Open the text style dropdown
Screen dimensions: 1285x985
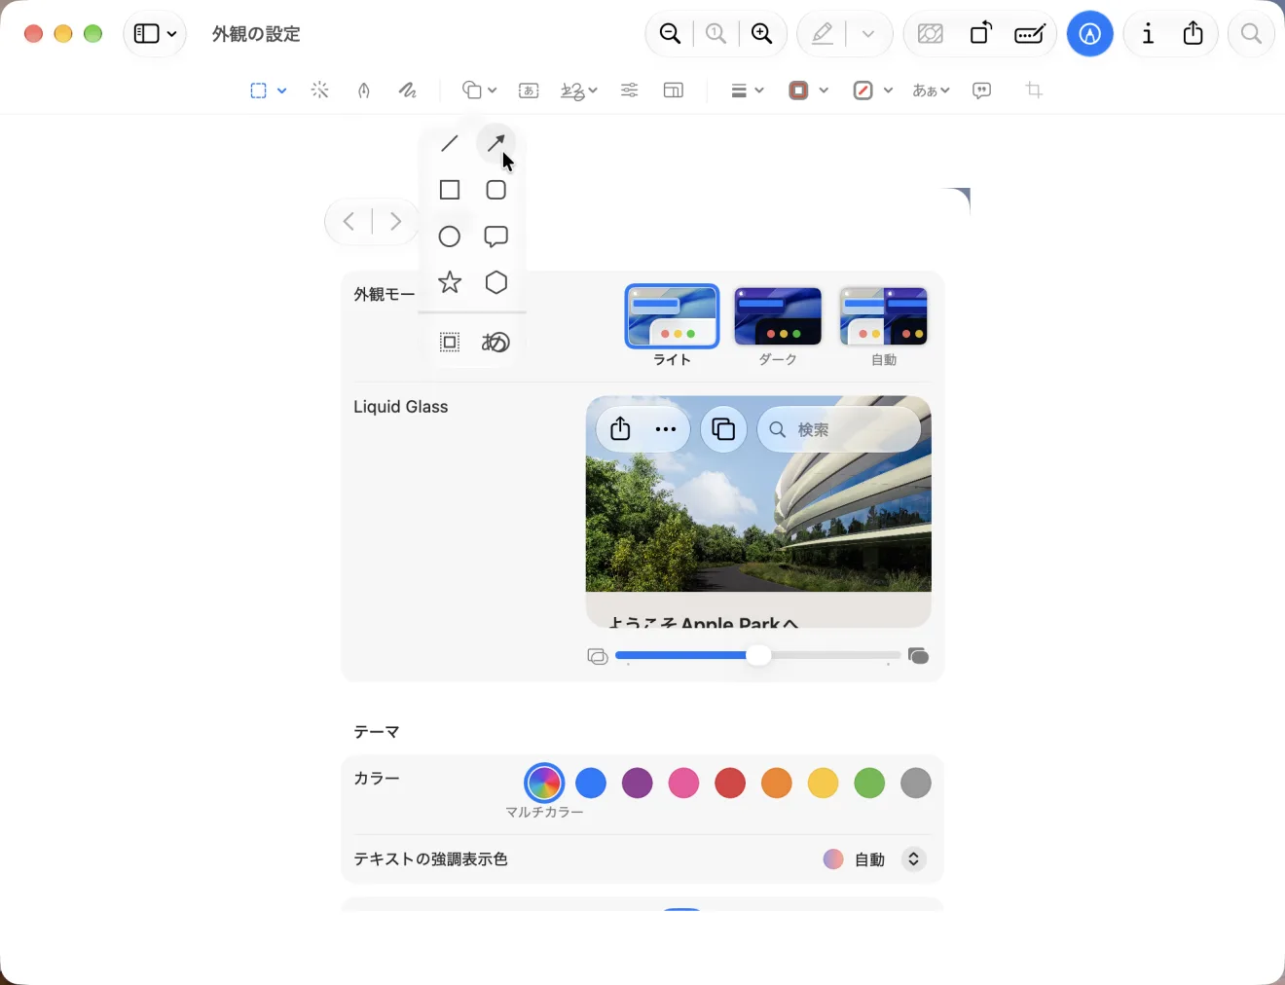pos(931,91)
